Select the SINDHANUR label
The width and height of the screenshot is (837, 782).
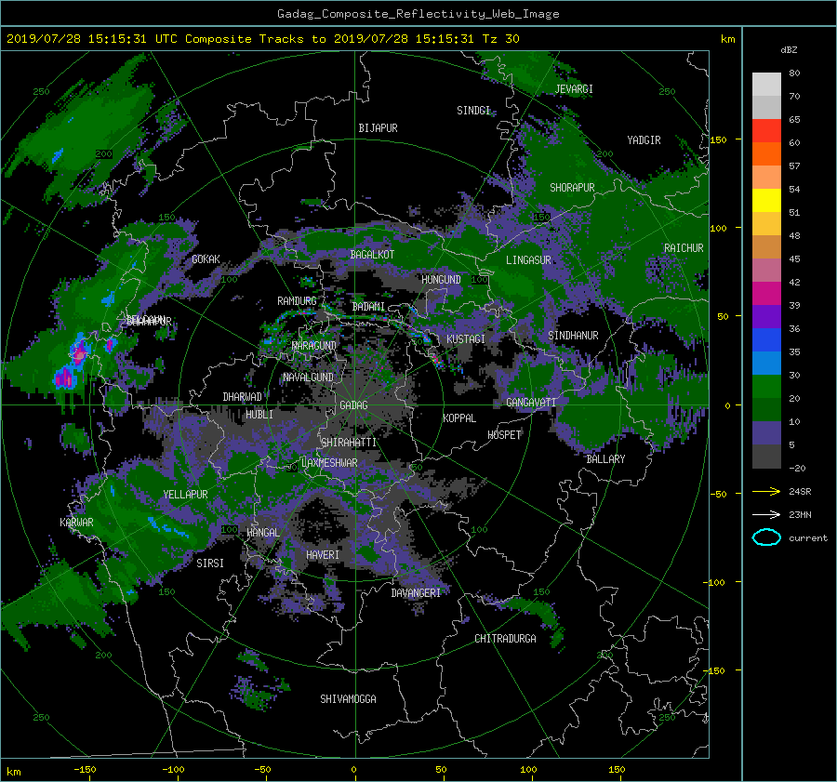(x=573, y=336)
